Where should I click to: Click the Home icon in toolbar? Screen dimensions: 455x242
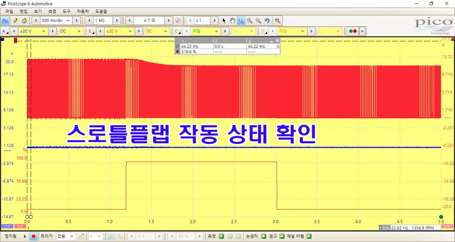24,21
